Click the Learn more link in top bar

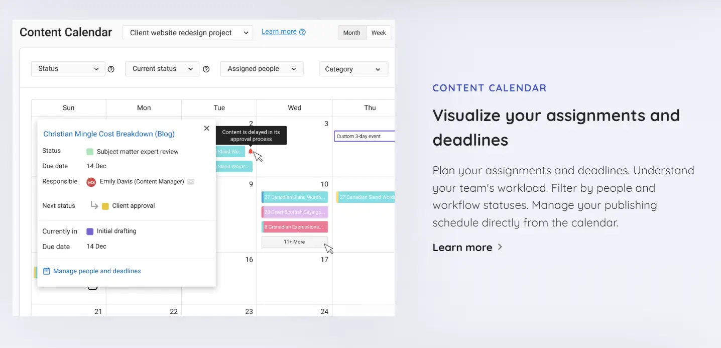click(278, 31)
